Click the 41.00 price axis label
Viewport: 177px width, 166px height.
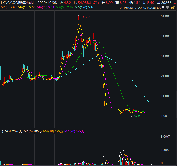pos(165,36)
